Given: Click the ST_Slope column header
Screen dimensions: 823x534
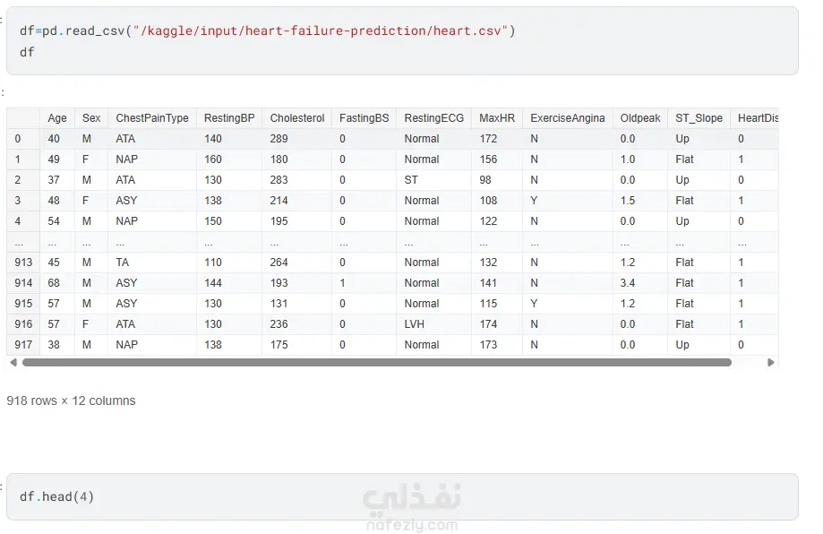Looking at the screenshot, I should tap(699, 118).
